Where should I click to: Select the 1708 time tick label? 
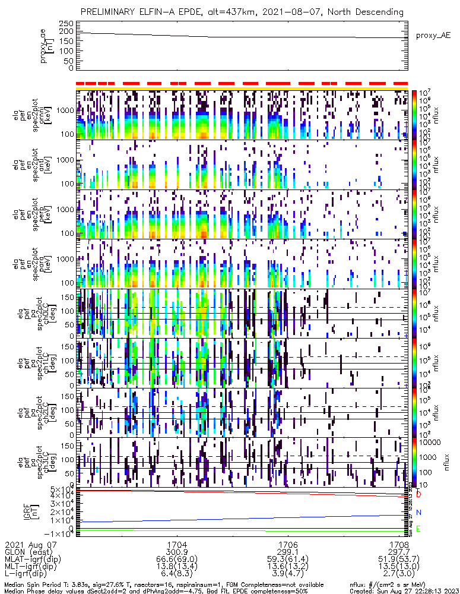pyautogui.click(x=399, y=544)
